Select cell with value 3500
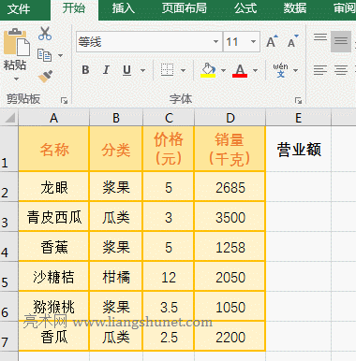 click(x=230, y=217)
